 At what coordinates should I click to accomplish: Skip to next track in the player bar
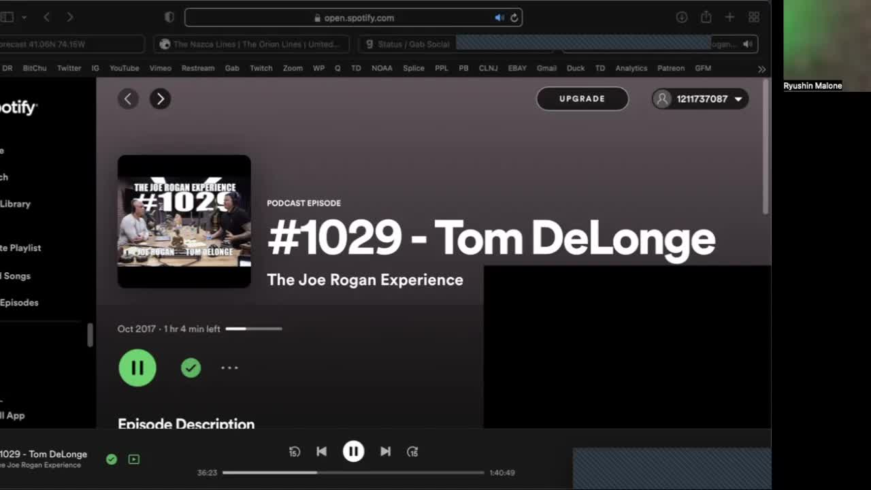click(x=385, y=451)
